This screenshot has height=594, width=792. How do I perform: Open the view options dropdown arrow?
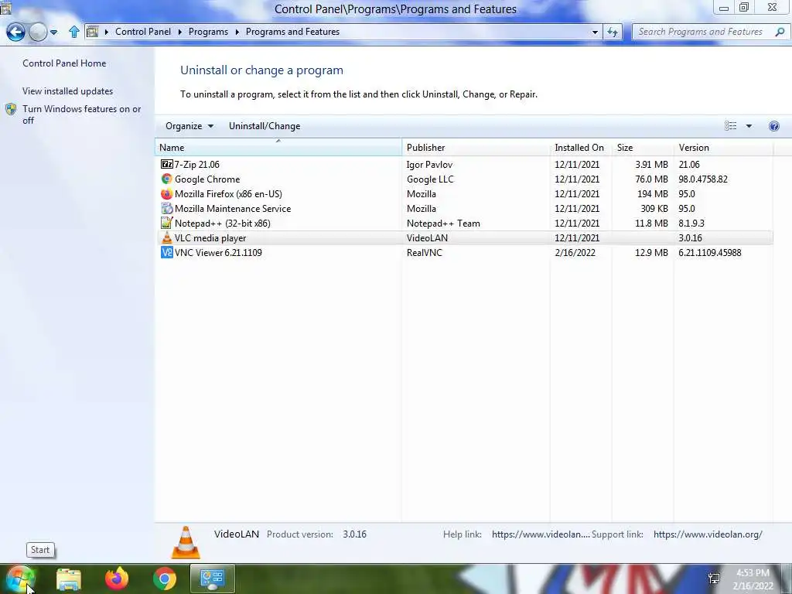[749, 126]
